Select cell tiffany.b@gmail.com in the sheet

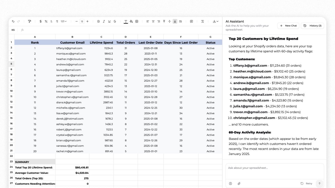pyautogui.click(x=72, y=48)
